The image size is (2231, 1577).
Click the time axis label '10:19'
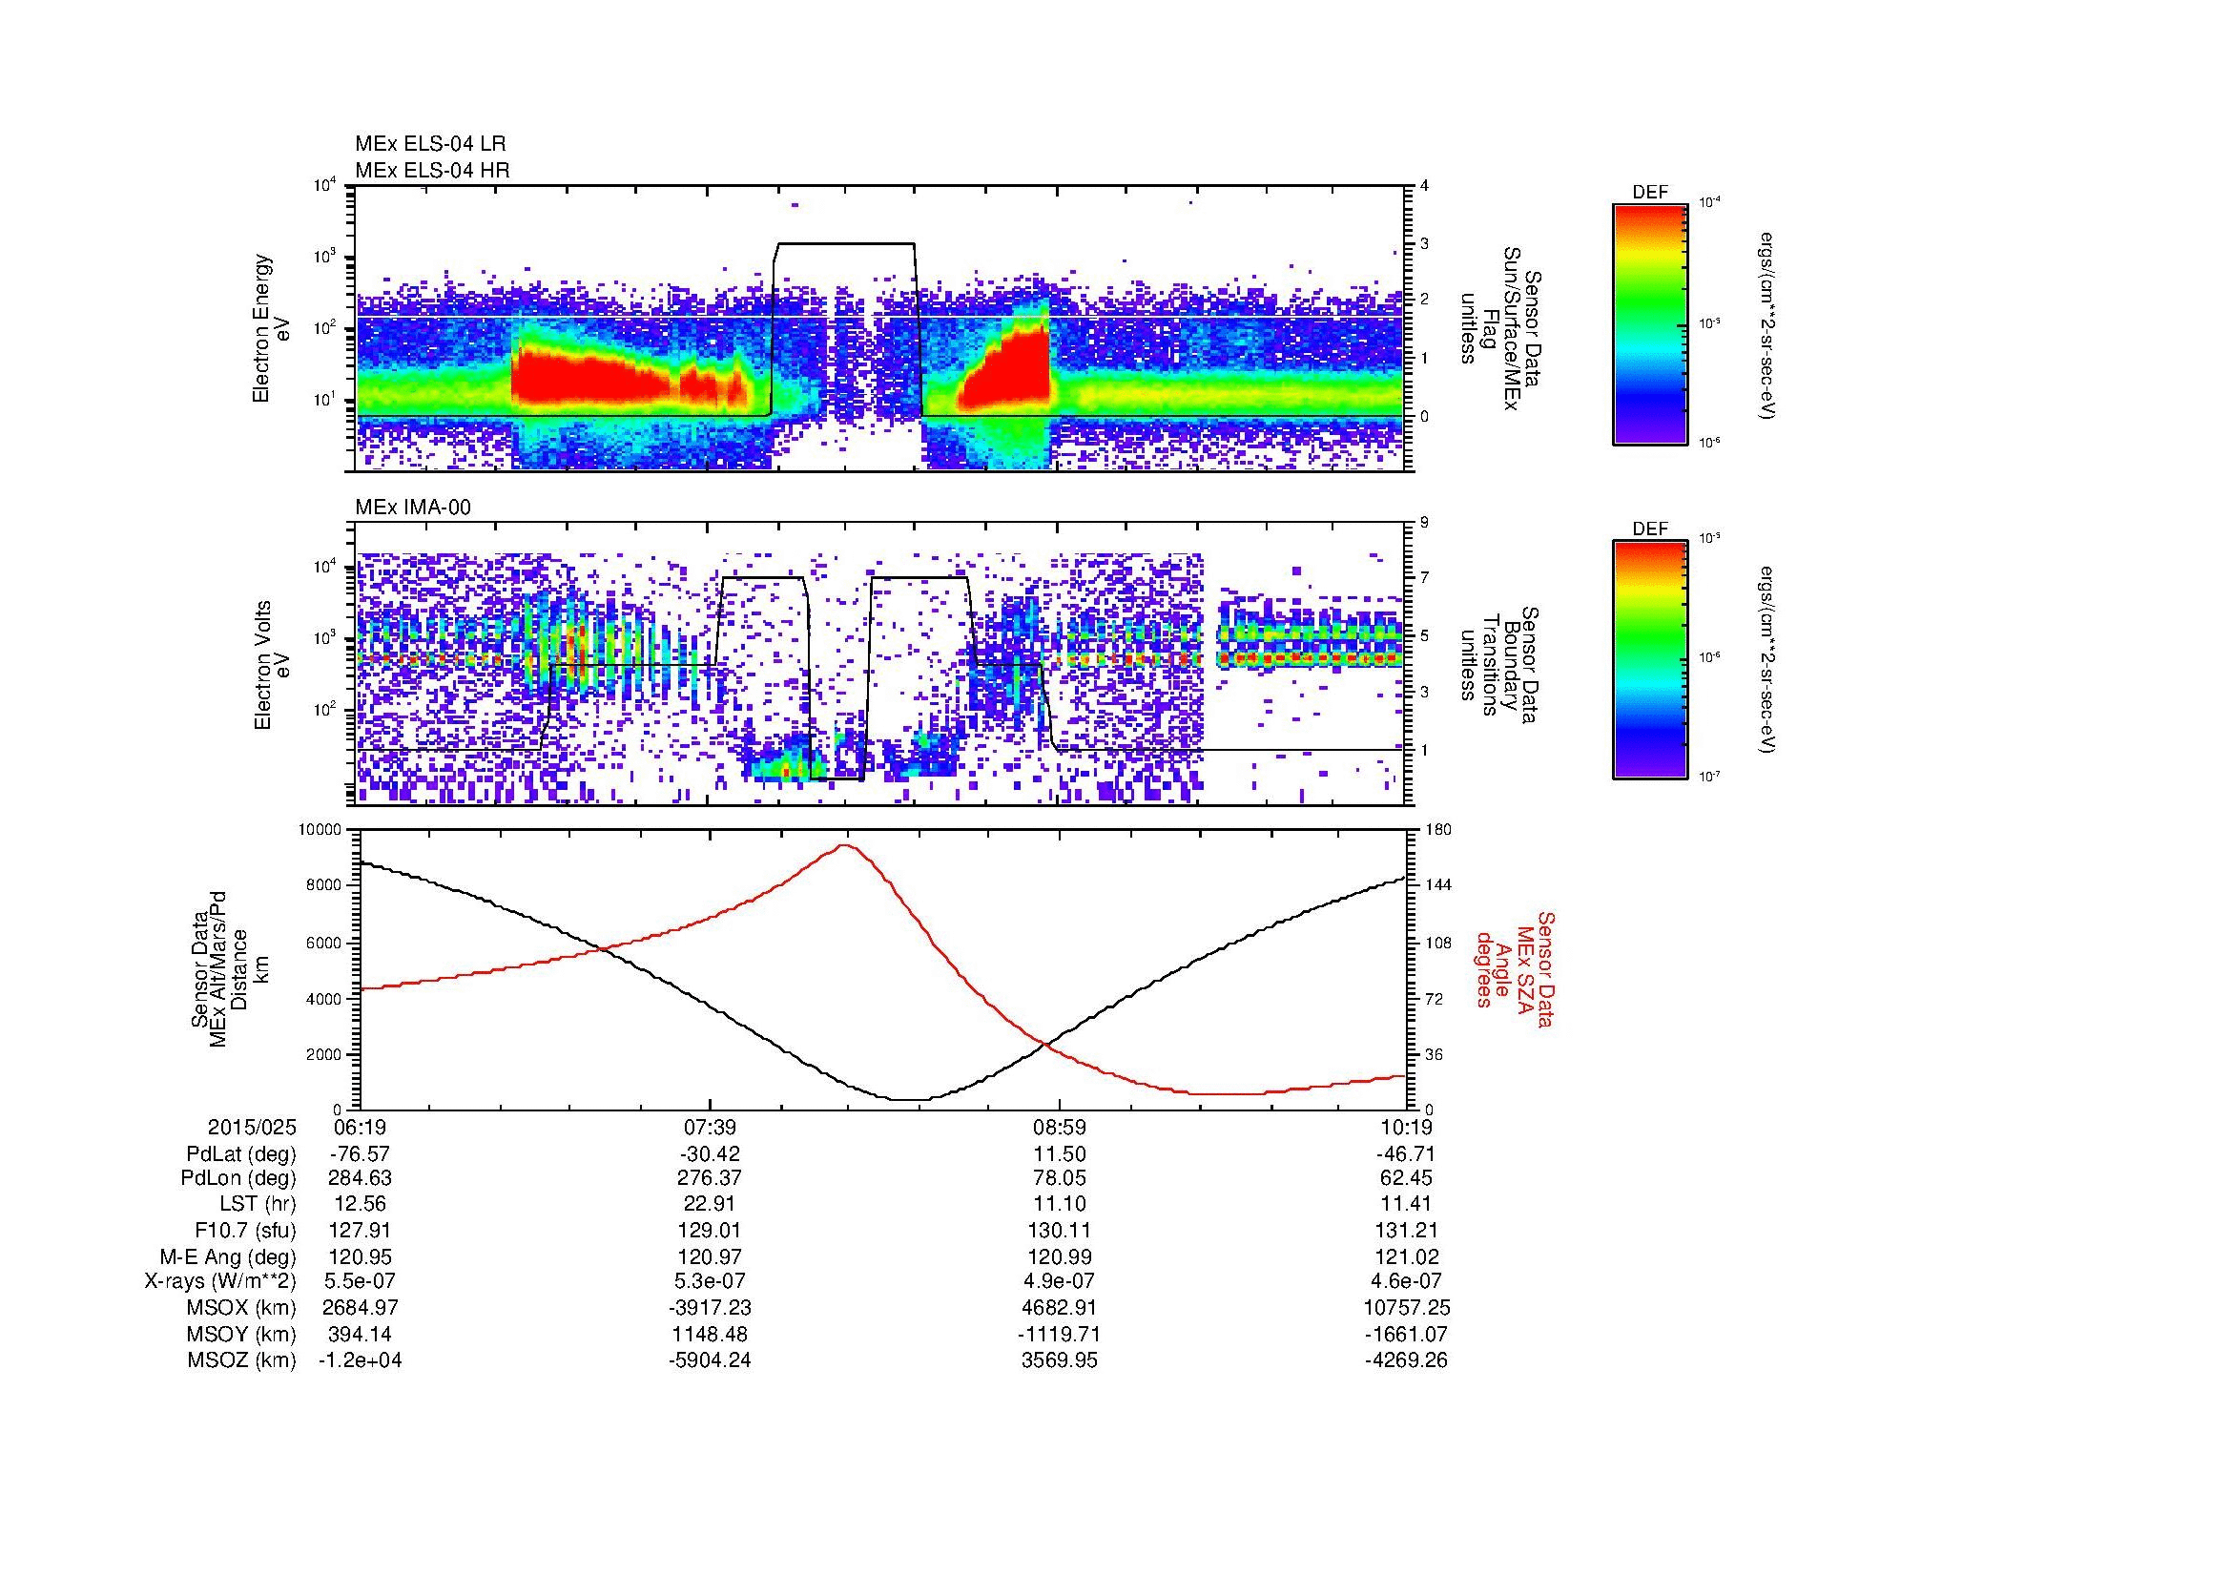pyautogui.click(x=1406, y=1128)
